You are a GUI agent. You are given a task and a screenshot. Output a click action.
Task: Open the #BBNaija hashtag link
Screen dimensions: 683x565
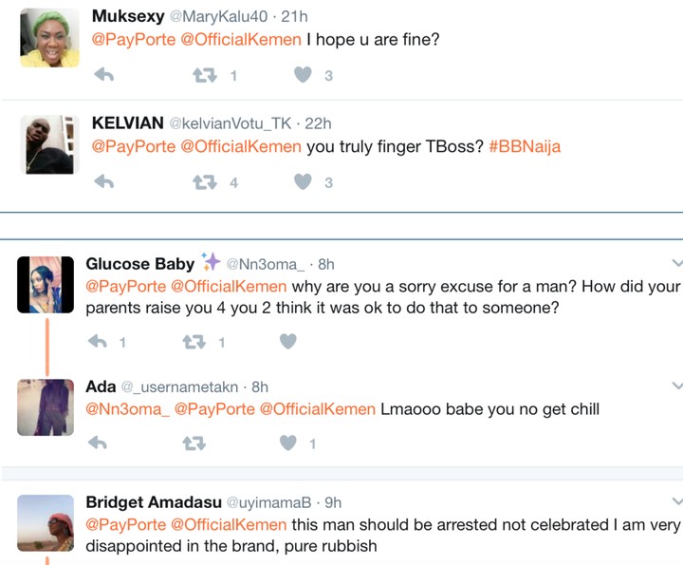(x=525, y=147)
